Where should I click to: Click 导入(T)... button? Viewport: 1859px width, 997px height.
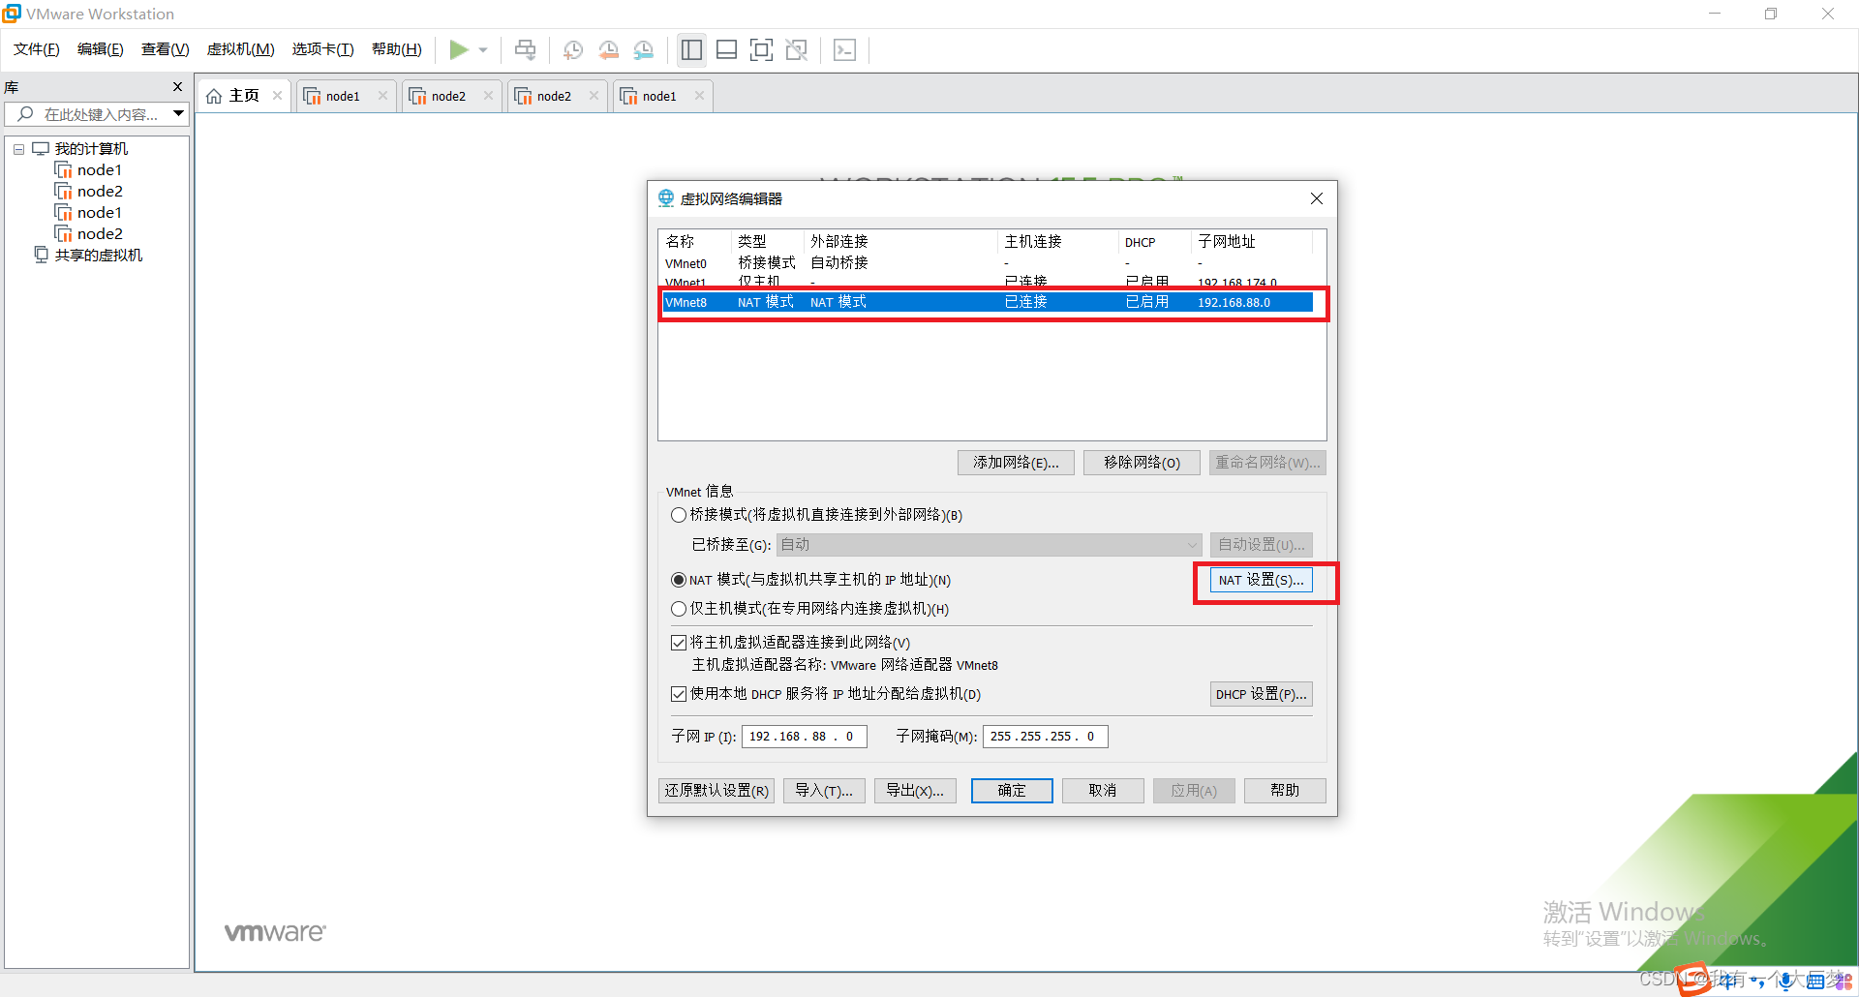pyautogui.click(x=824, y=791)
